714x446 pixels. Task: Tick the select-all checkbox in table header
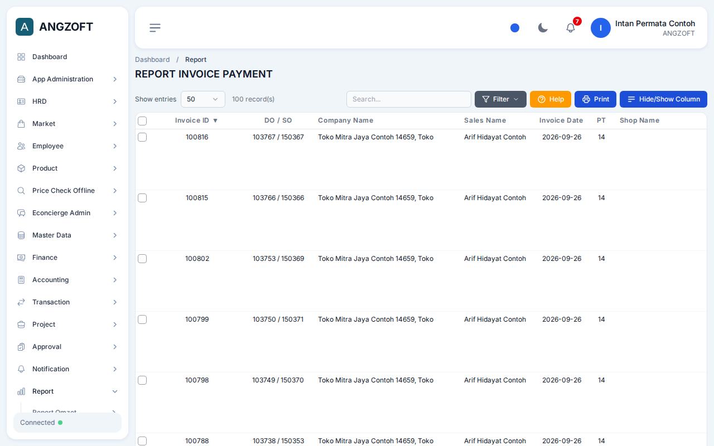click(x=142, y=121)
